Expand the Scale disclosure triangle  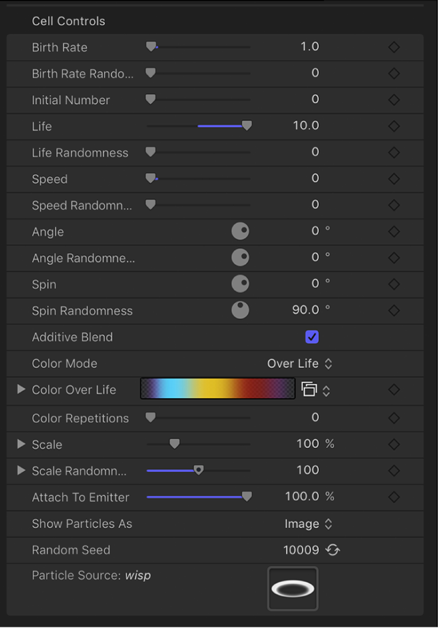[20, 444]
